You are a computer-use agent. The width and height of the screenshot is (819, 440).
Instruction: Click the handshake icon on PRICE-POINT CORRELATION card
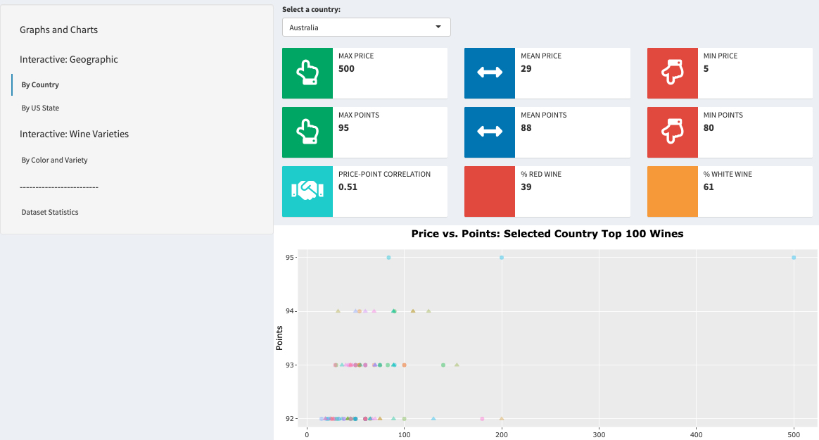(307, 191)
